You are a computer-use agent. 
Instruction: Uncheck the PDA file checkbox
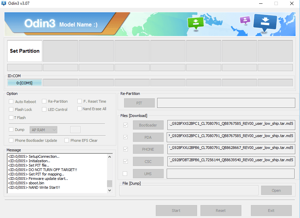coord(125,137)
